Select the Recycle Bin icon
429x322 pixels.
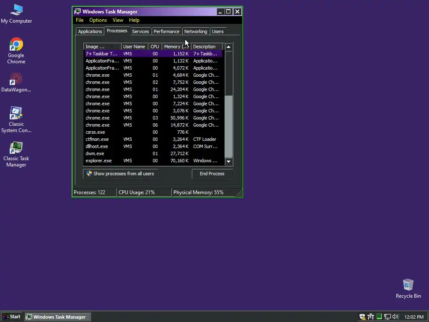click(408, 288)
